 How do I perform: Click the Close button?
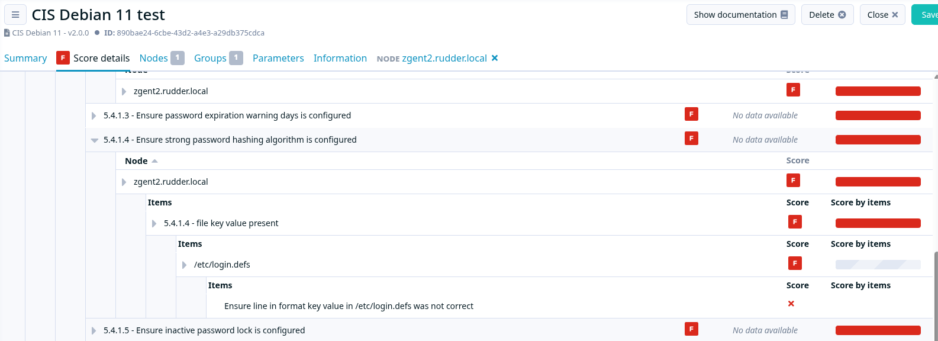(x=882, y=15)
